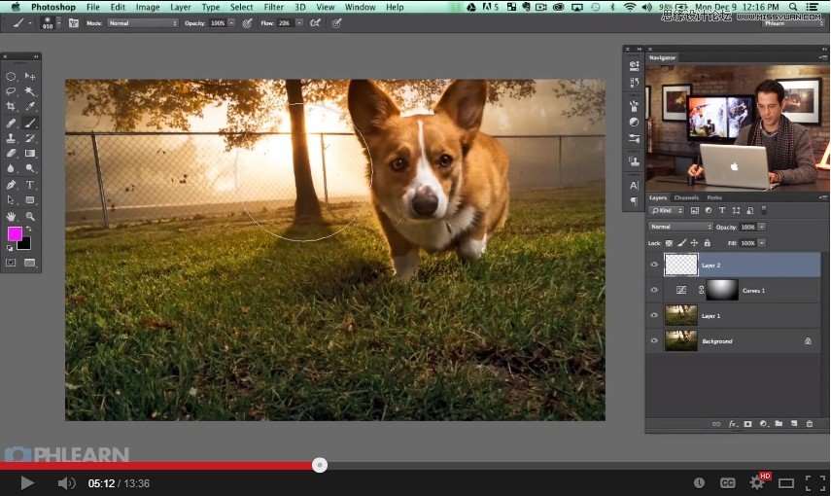The height and width of the screenshot is (496, 831).
Task: Open the layer effects fx menu
Action: 732,424
